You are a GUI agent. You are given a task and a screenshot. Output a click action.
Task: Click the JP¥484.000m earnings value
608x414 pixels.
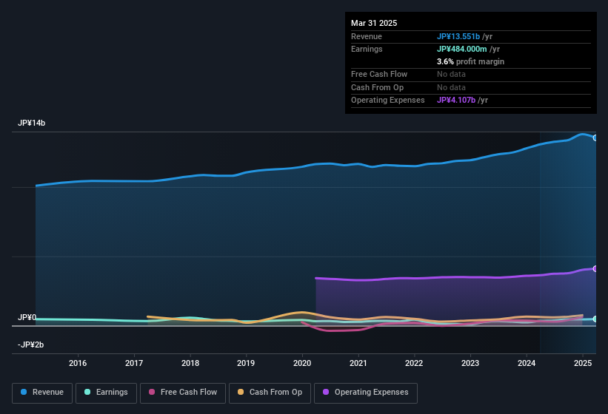[x=462, y=49]
